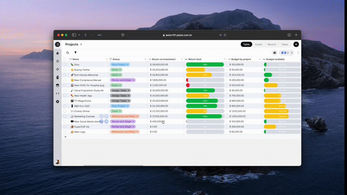This screenshot has width=347, height=195.
Task: Open the add-user icon in sidebar
Action: coord(58,61)
